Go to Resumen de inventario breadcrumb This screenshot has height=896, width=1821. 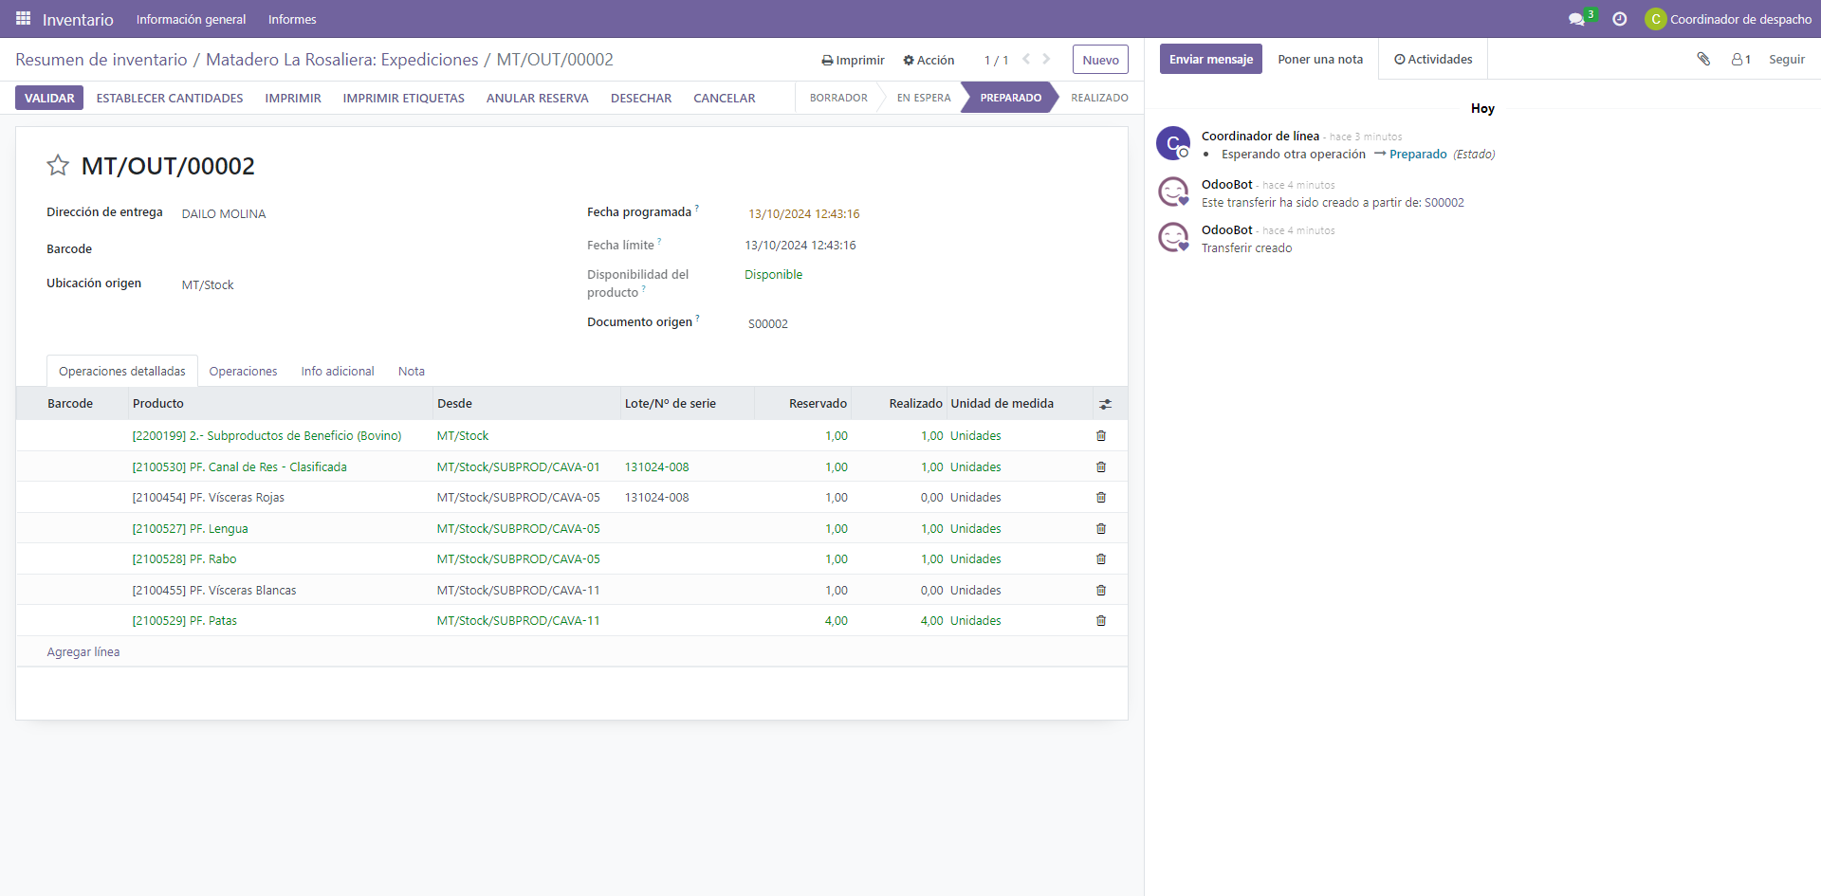pos(101,60)
